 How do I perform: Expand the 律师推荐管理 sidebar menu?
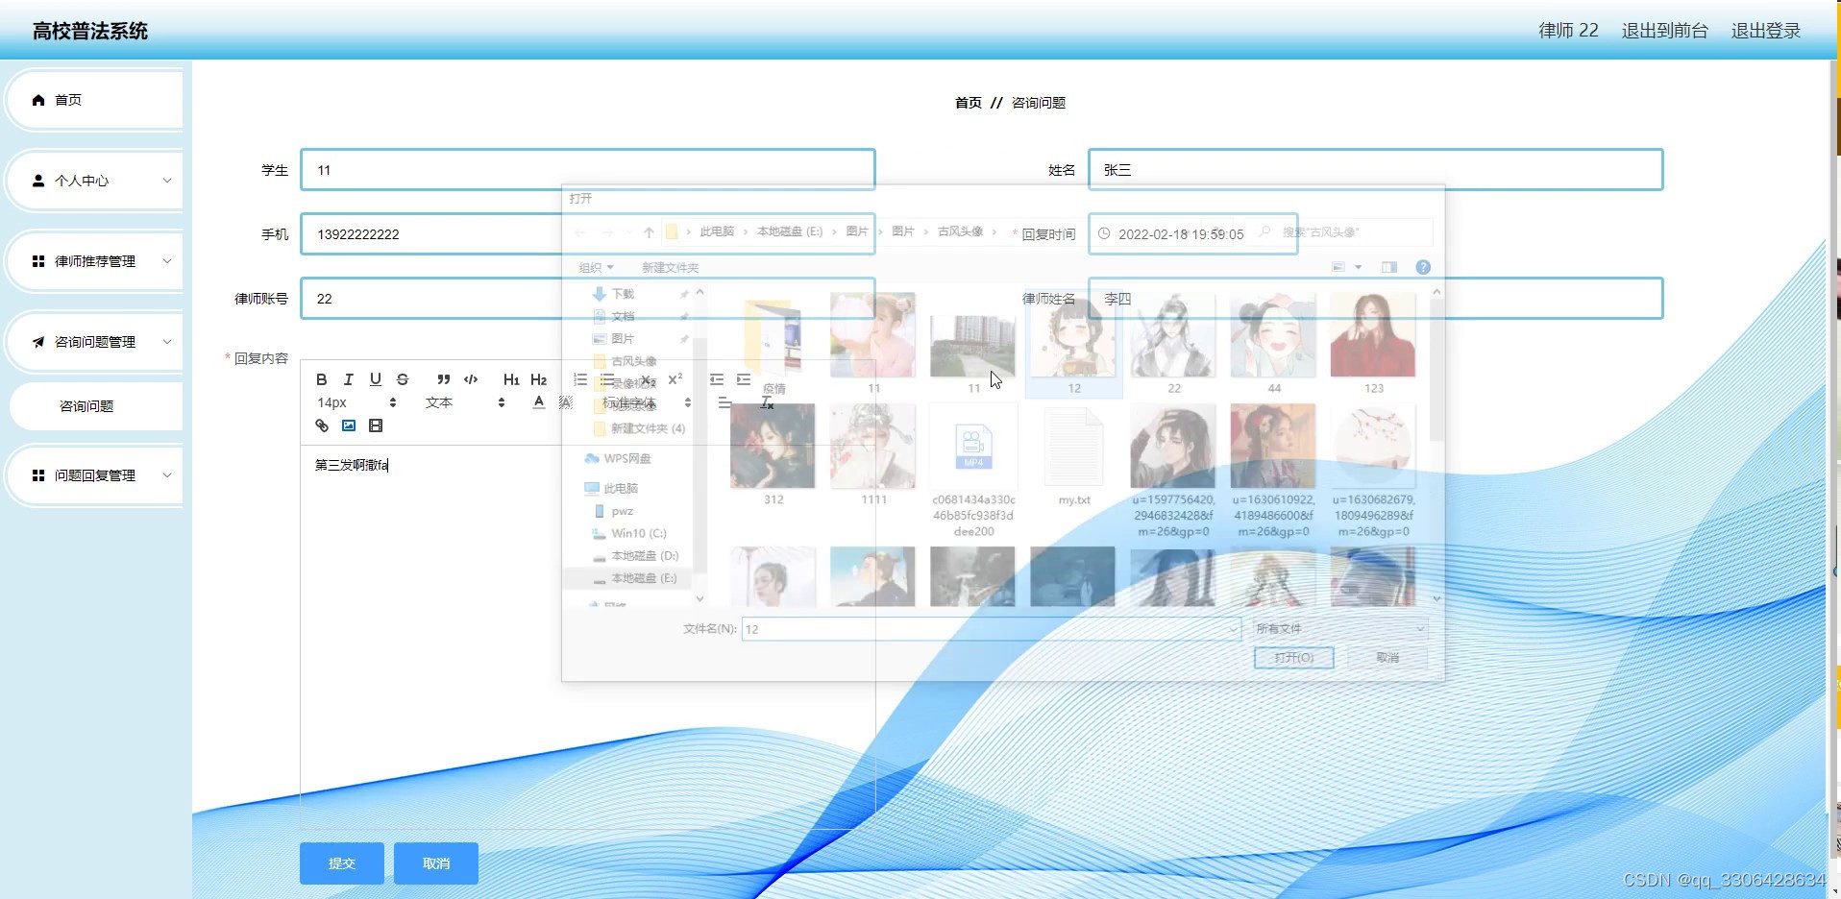[94, 261]
